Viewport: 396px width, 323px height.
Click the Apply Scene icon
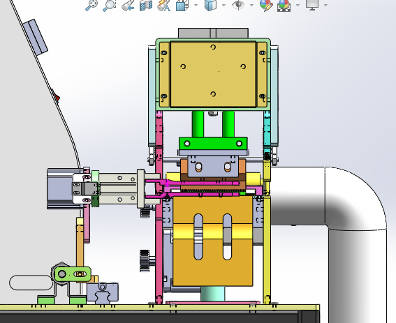click(284, 5)
